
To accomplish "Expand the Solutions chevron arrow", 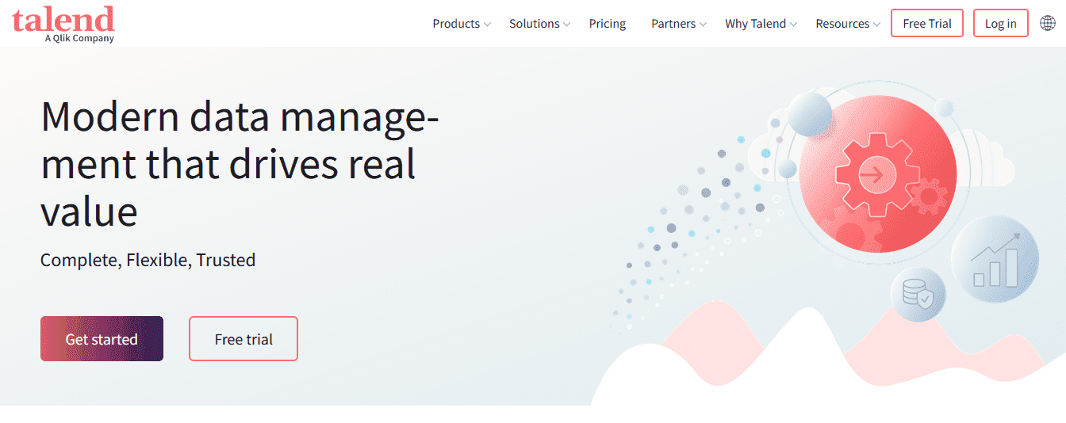I will pyautogui.click(x=567, y=25).
